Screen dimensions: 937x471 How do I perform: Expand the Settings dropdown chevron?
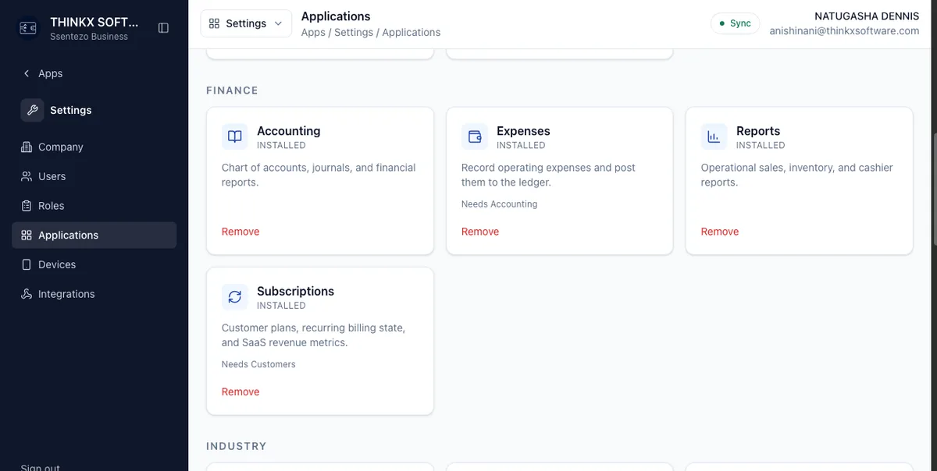tap(278, 23)
